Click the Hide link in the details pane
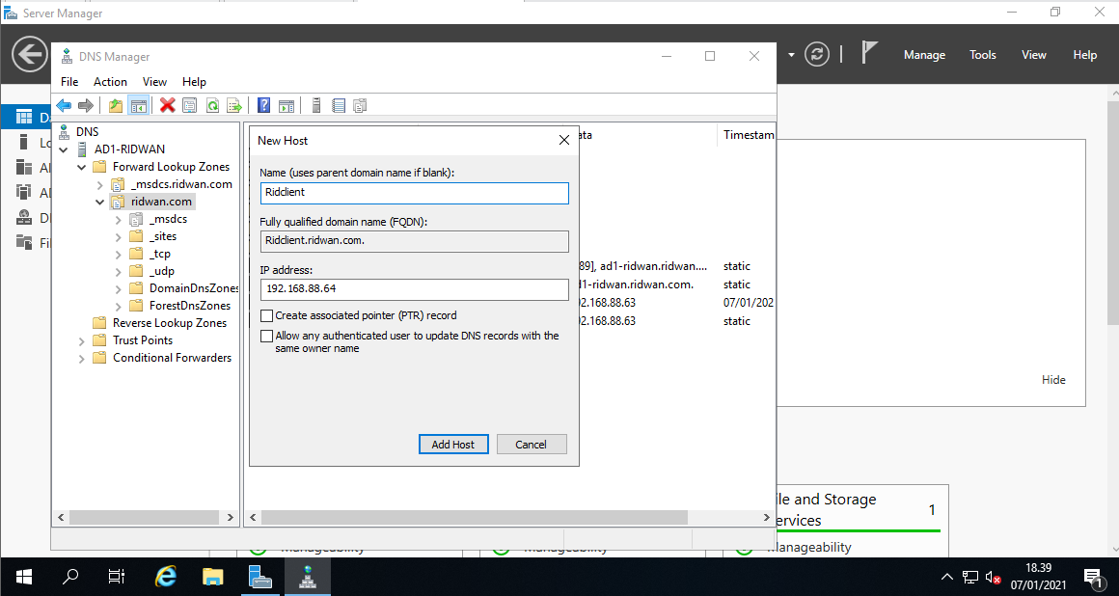This screenshot has height=596, width=1119. 1053,379
